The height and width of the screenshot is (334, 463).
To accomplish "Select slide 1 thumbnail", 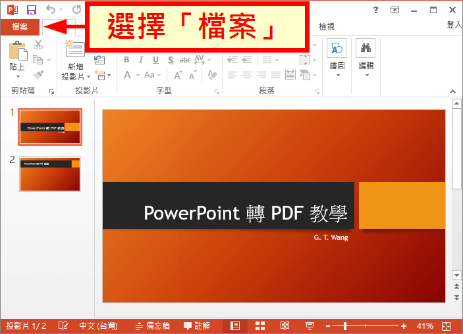I will 50,127.
